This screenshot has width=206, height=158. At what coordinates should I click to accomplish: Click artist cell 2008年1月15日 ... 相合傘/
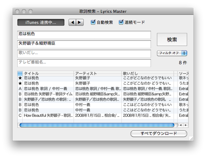(x=98, y=116)
